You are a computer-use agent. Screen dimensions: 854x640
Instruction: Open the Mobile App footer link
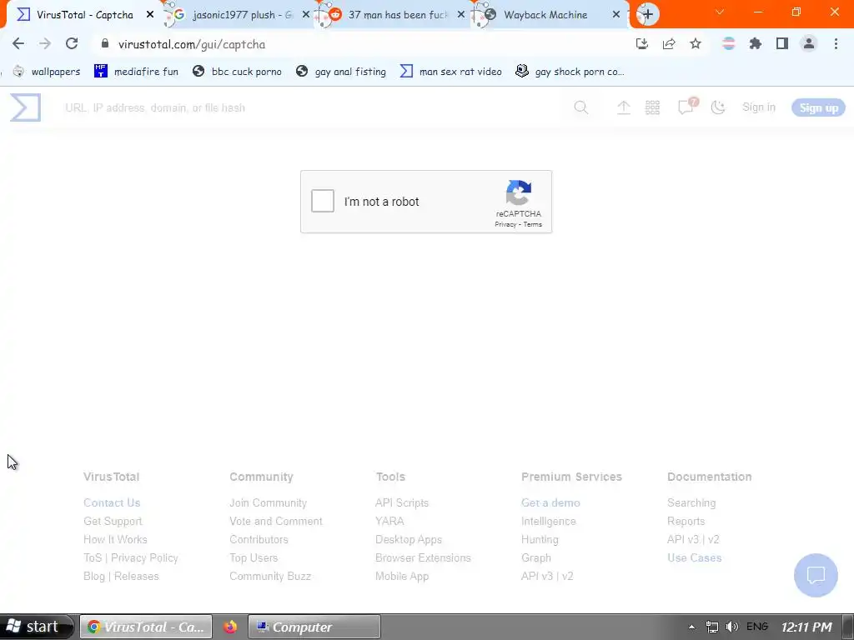(402, 577)
